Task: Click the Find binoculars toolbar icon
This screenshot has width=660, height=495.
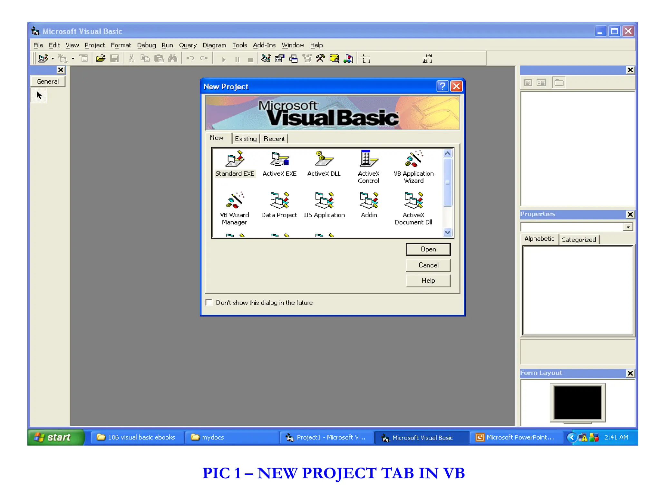Action: 172,58
